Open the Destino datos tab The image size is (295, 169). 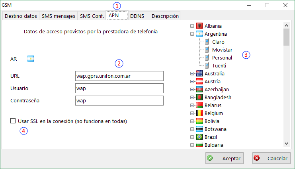(21, 16)
